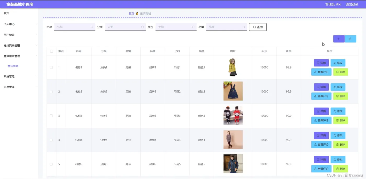Screen dimensions: 366x179
Task: Click the 查询 search button
Action: [258, 27]
